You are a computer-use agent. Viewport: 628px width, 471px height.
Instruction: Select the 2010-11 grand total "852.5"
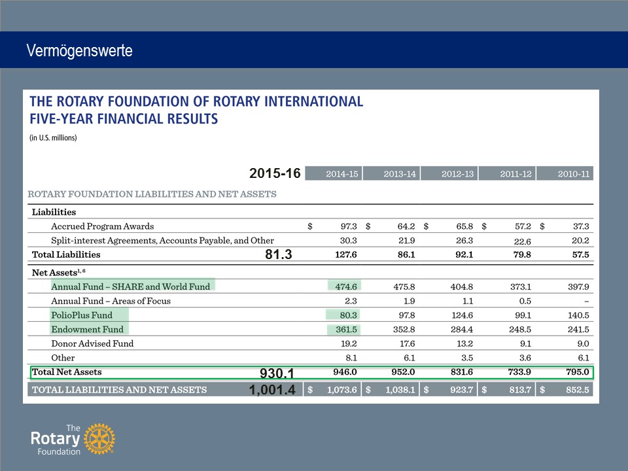point(578,390)
